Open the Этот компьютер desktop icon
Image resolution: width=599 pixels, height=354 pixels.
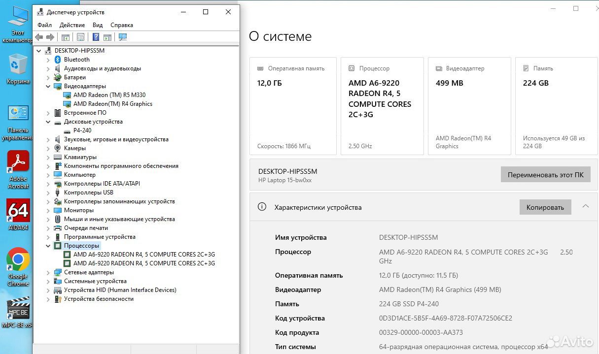pyautogui.click(x=17, y=24)
